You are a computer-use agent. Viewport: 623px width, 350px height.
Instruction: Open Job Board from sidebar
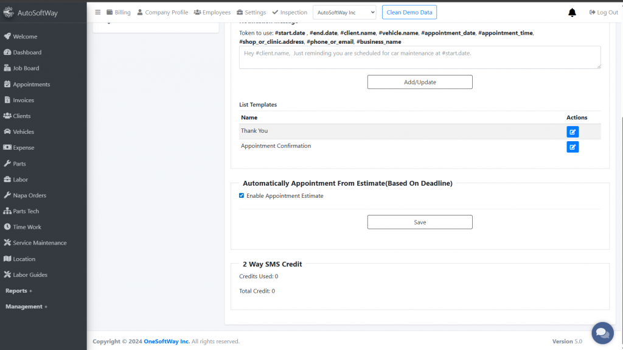pos(26,68)
